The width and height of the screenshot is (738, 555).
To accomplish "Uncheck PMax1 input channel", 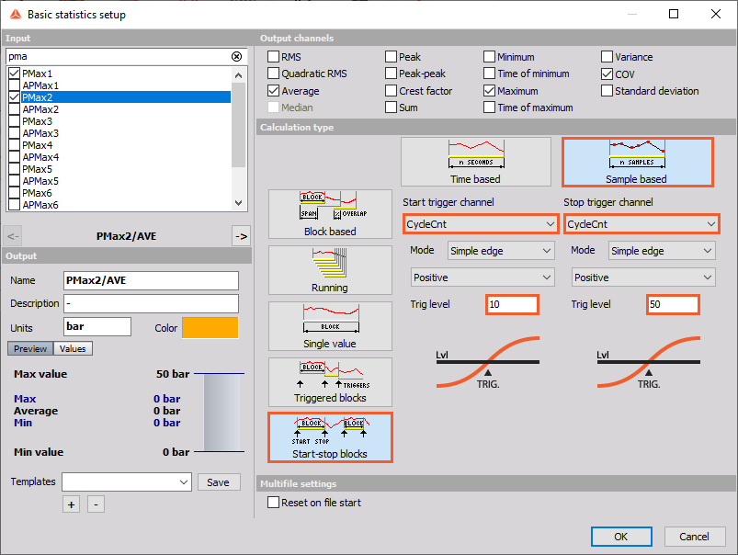I will pos(15,74).
